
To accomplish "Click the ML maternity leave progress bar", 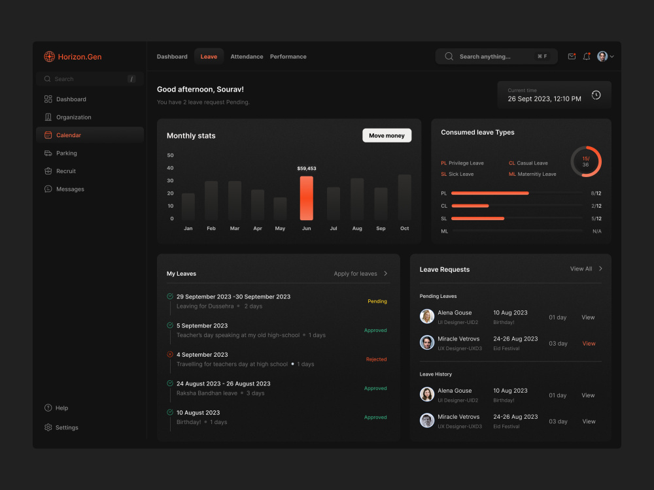I will [x=517, y=231].
